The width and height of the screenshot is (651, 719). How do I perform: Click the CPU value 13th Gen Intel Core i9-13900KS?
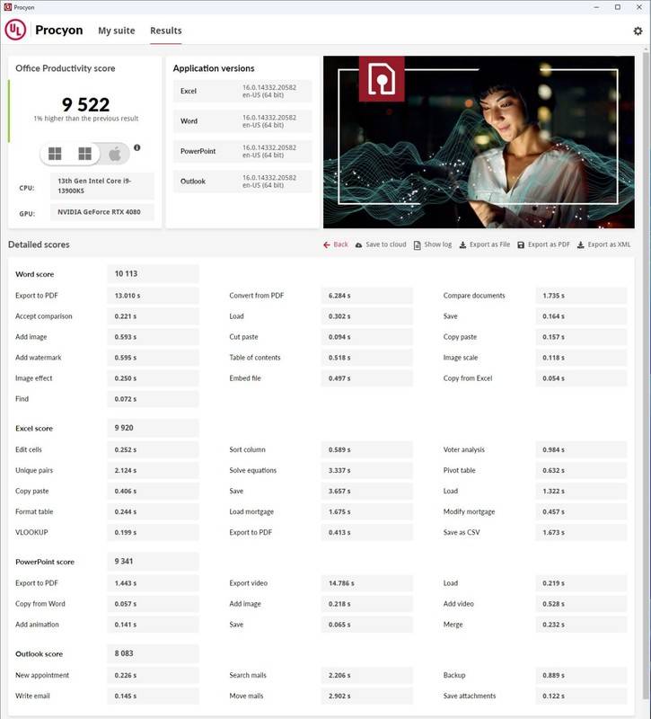pos(102,186)
